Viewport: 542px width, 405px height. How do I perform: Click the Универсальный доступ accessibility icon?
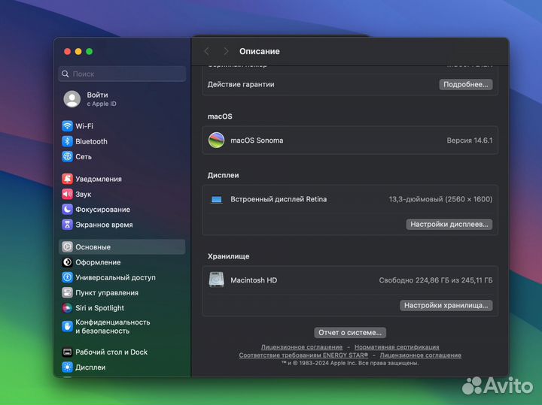[67, 277]
